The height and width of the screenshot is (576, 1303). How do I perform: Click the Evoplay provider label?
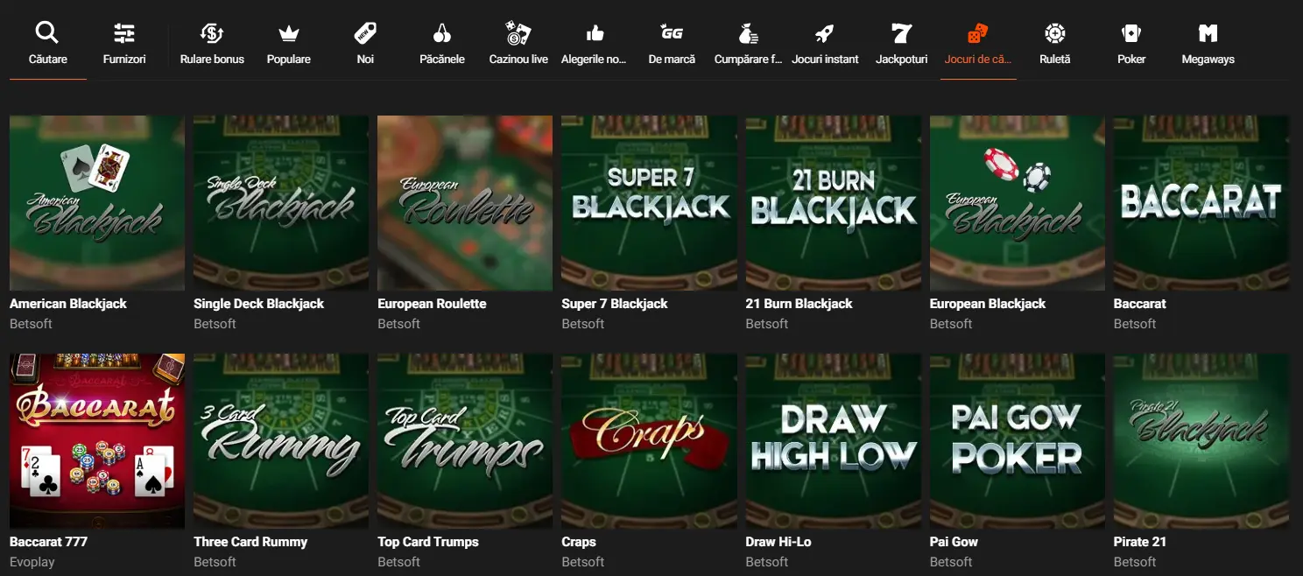32,562
